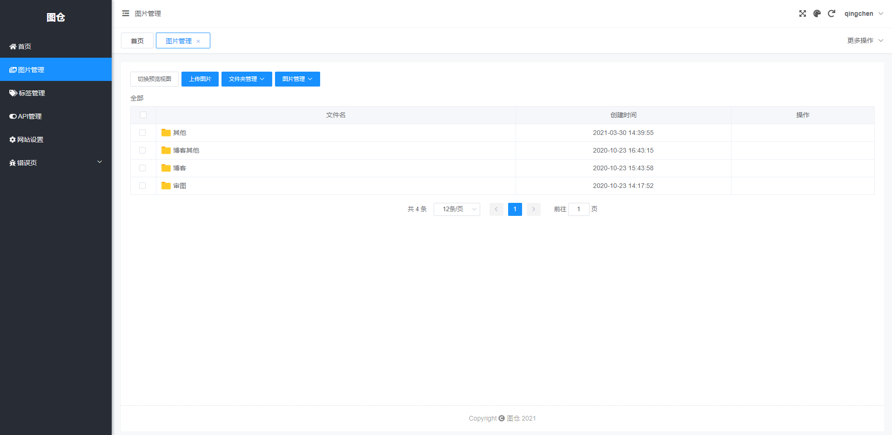Click the 操作 column header

(803, 115)
